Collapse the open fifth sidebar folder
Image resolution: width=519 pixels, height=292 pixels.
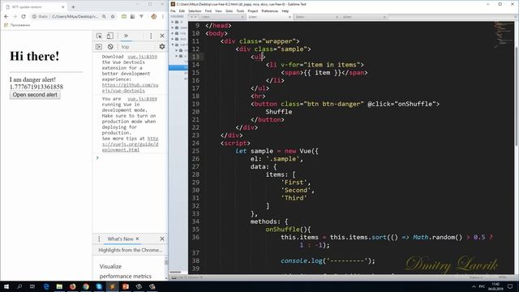(x=173, y=45)
